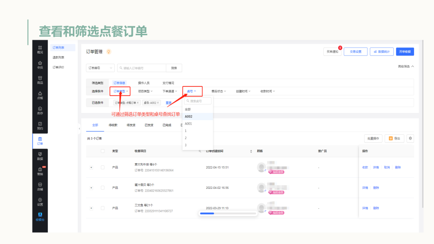Open 数据统计 statistics button
Viewport: 434px width, 244px height.
click(x=382, y=52)
